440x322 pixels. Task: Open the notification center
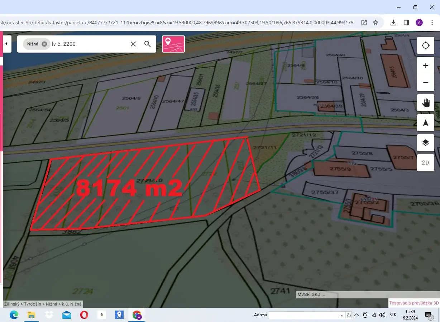click(x=429, y=315)
